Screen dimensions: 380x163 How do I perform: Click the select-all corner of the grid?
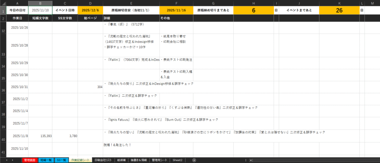(x=3, y=3)
